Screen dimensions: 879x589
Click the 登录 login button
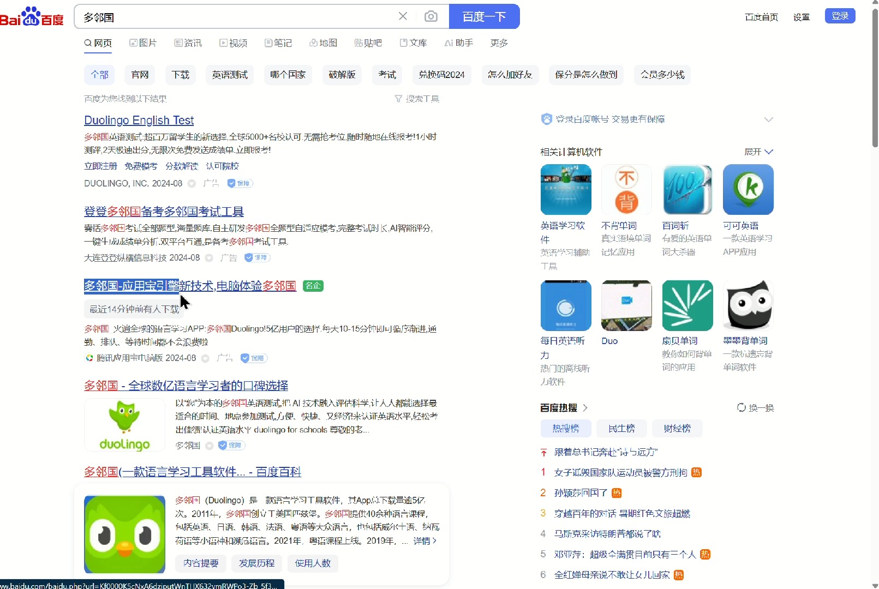pyautogui.click(x=840, y=16)
